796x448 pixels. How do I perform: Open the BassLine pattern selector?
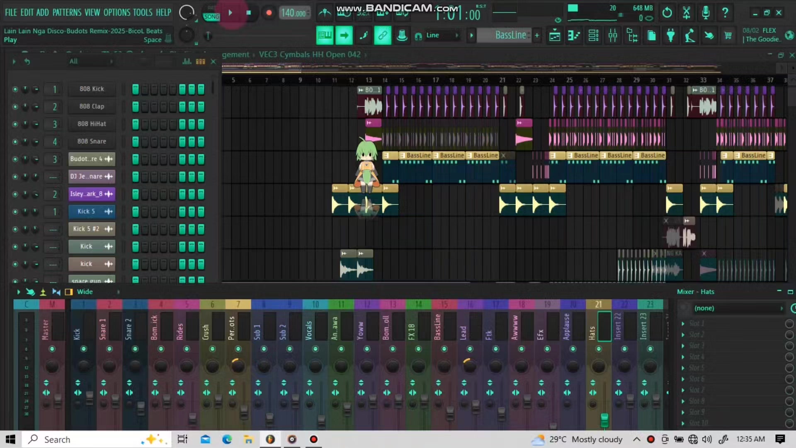pos(504,35)
